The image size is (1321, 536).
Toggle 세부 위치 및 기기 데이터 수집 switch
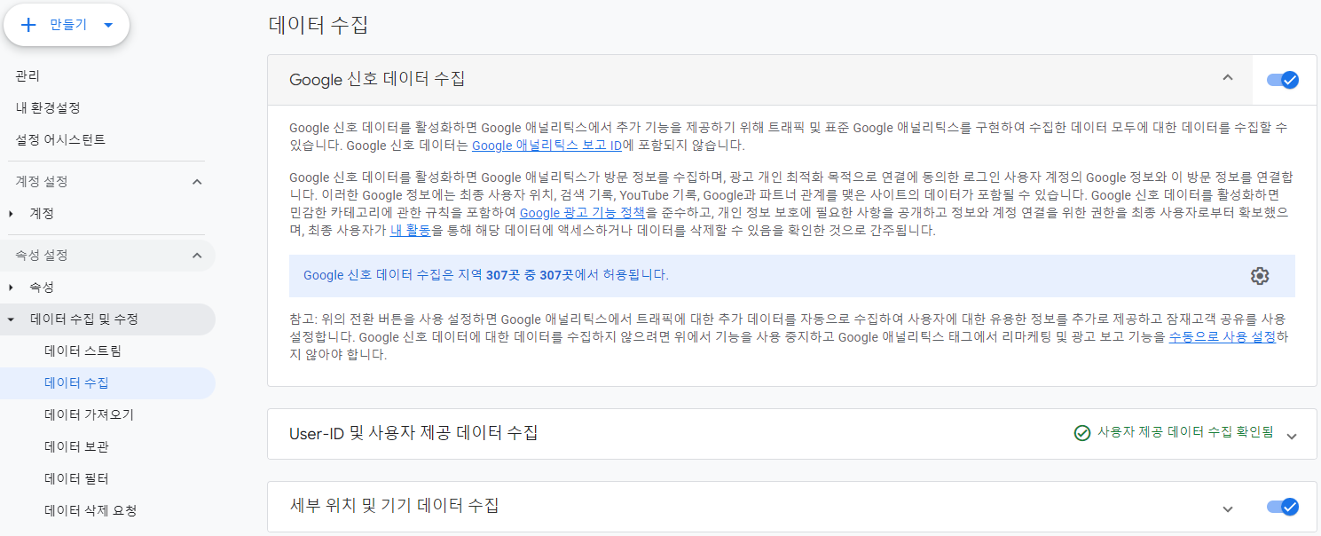tap(1283, 507)
